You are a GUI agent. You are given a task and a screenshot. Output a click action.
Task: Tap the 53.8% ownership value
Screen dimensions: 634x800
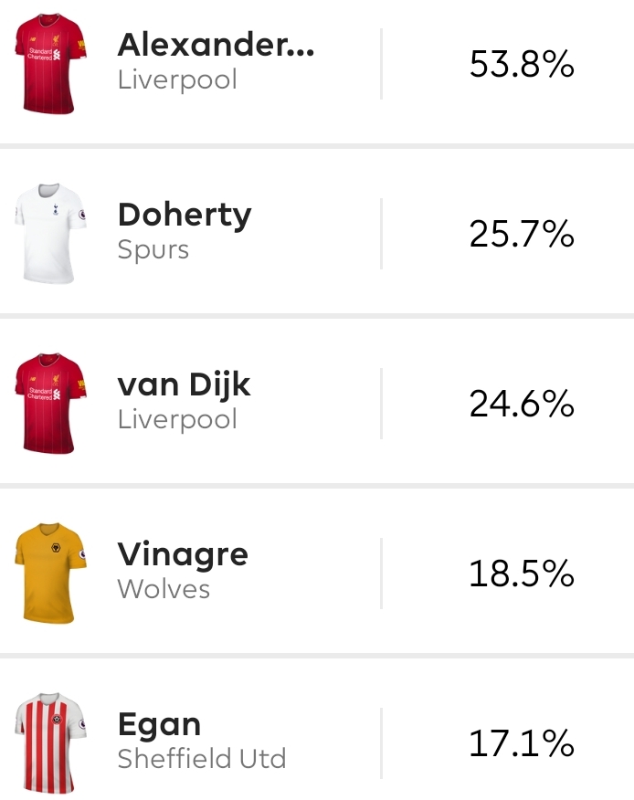point(522,64)
